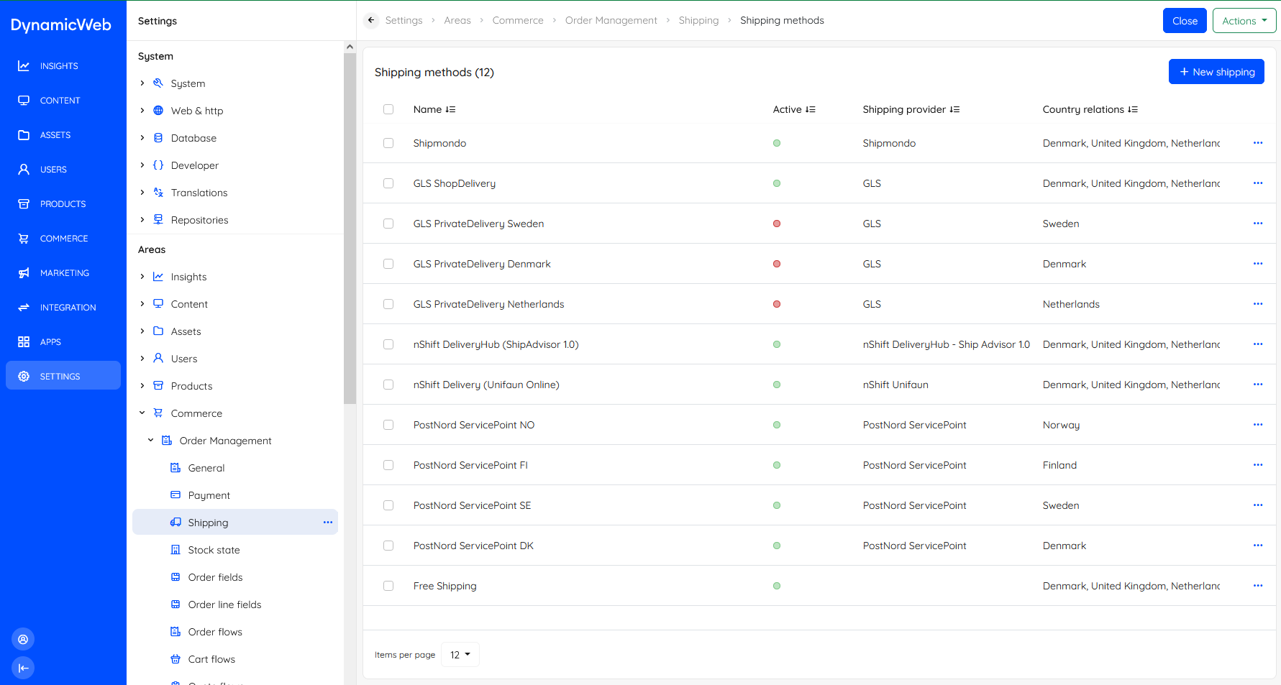This screenshot has width=1281, height=685.
Task: Select GLS PrivateDelivery Netherlands checkbox
Action: 388,304
